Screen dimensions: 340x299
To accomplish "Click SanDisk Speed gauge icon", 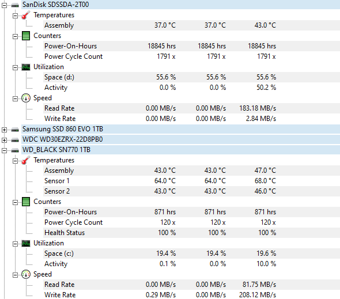I will click(x=26, y=98).
